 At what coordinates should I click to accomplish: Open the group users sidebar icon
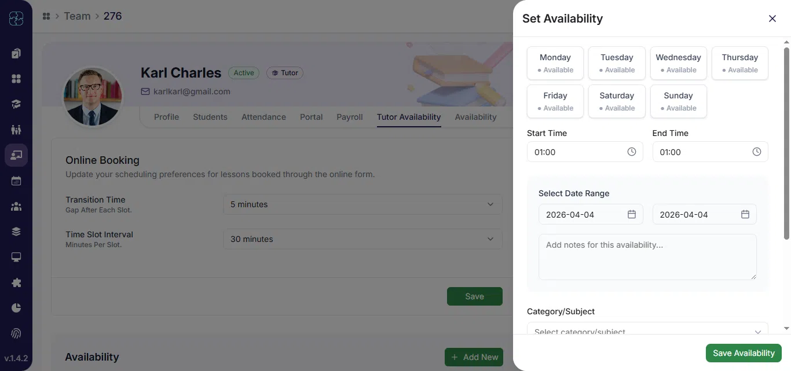[x=16, y=206]
